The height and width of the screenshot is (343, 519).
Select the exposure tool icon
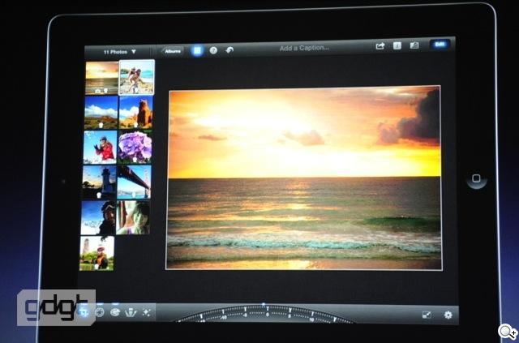coord(100,312)
